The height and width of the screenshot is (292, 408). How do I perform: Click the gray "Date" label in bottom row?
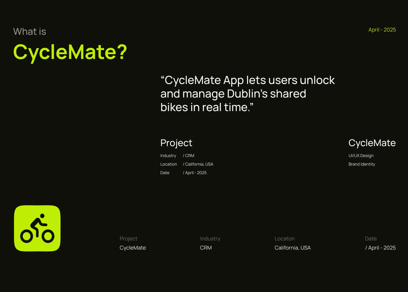click(371, 239)
